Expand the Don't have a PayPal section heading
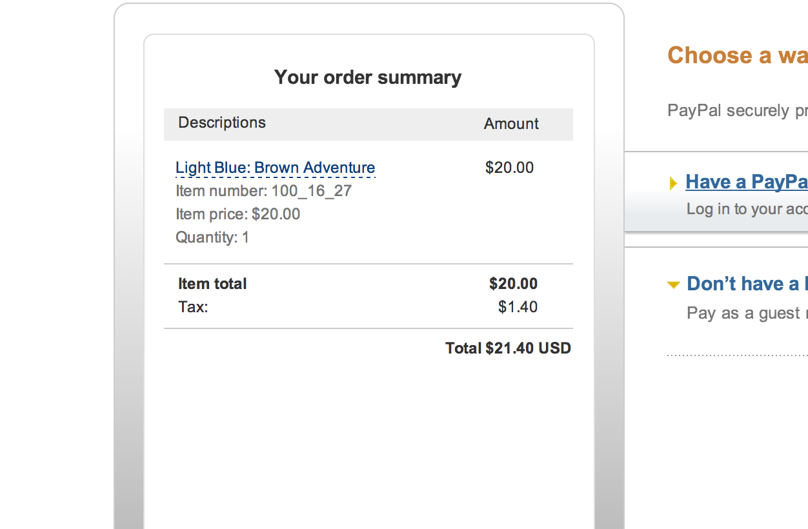 pos(747,284)
